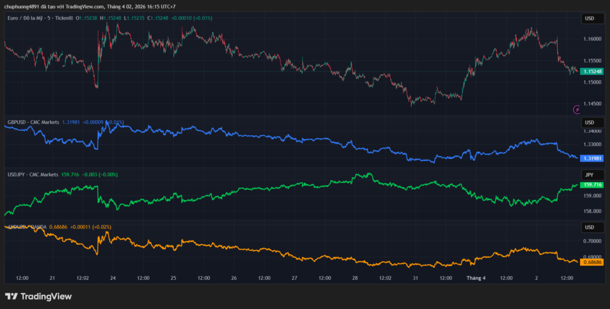
Task: Open the USD currency selector on the Euro pane
Action: pos(589,18)
